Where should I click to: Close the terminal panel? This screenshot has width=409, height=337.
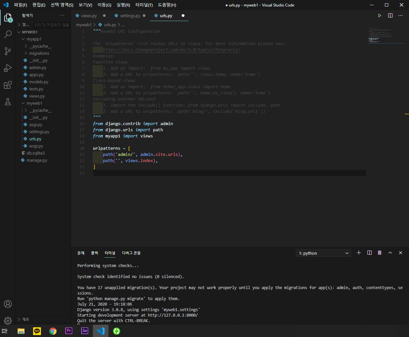click(x=401, y=253)
